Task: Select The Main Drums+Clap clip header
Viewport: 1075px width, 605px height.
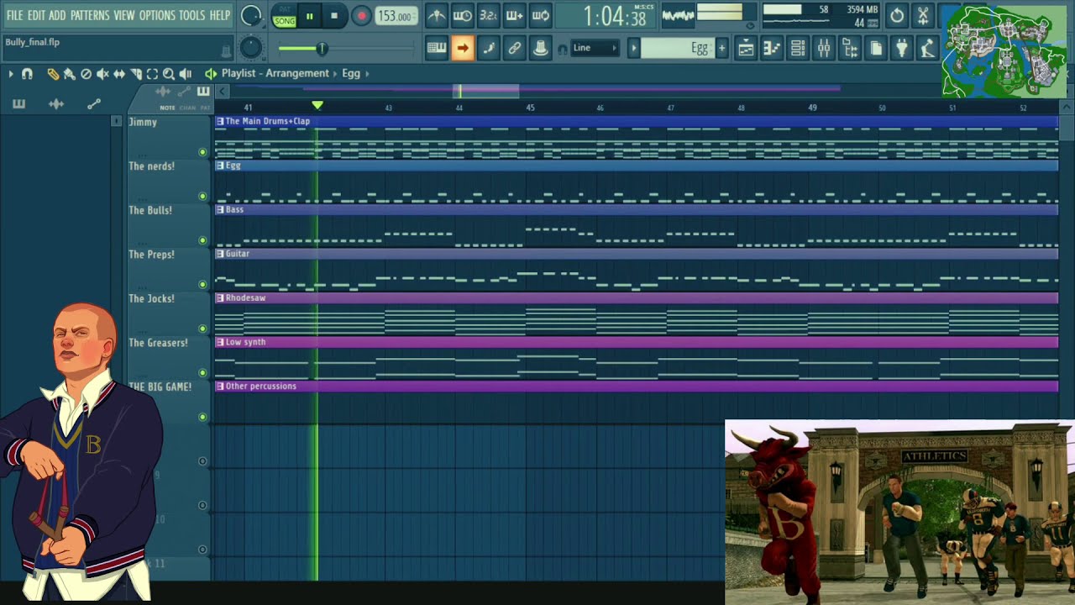Action: [637, 121]
